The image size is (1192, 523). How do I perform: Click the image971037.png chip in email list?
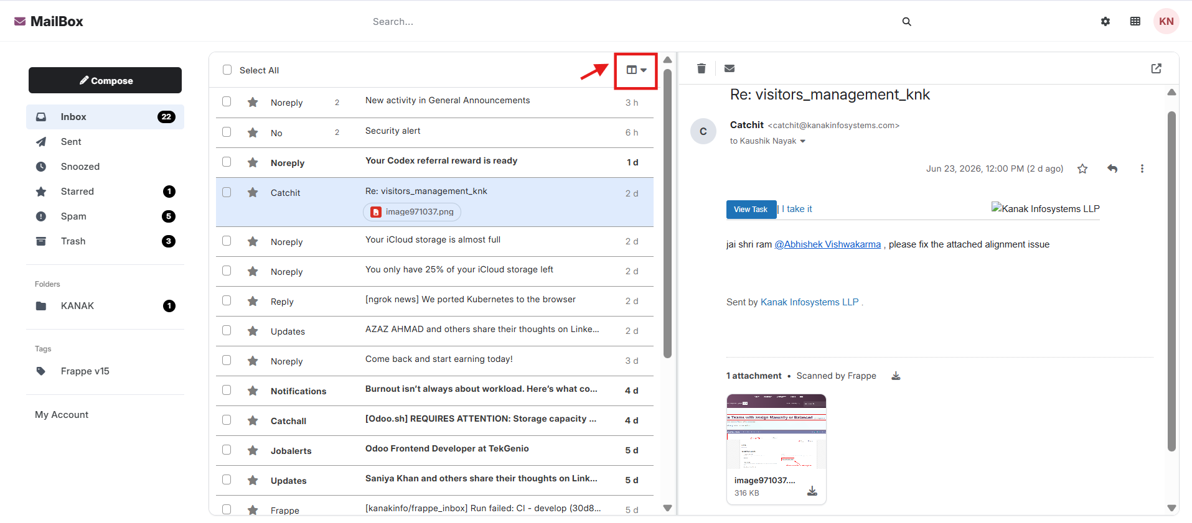tap(412, 212)
